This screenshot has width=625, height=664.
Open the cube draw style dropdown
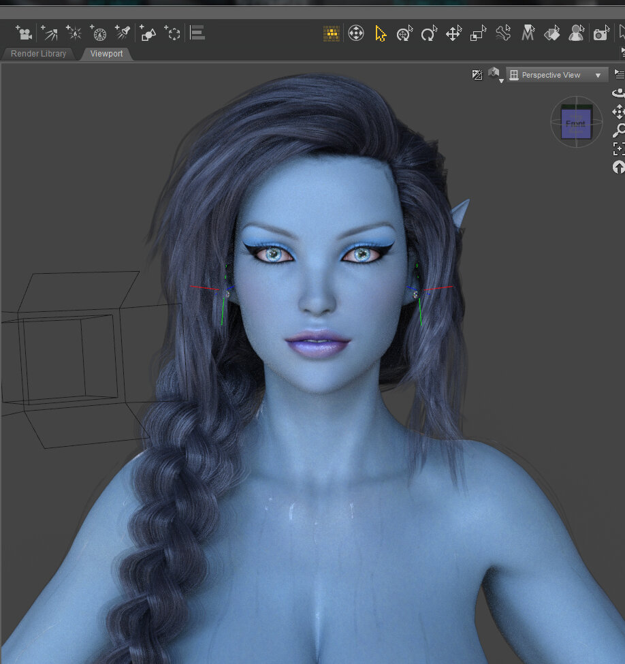[495, 75]
